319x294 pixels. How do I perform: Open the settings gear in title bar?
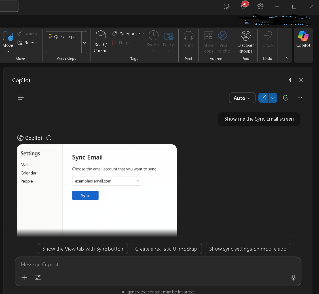click(260, 7)
